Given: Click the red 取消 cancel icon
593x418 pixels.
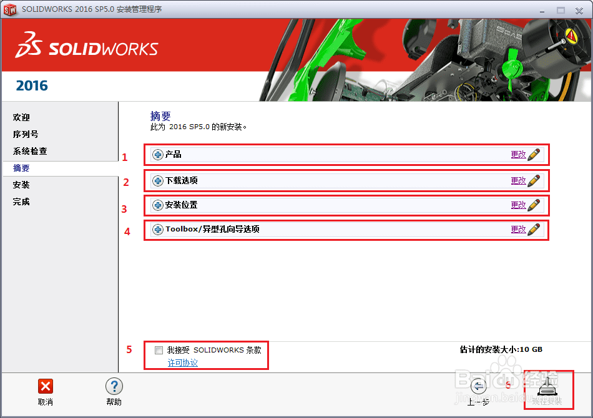Looking at the screenshot, I should point(46,386).
